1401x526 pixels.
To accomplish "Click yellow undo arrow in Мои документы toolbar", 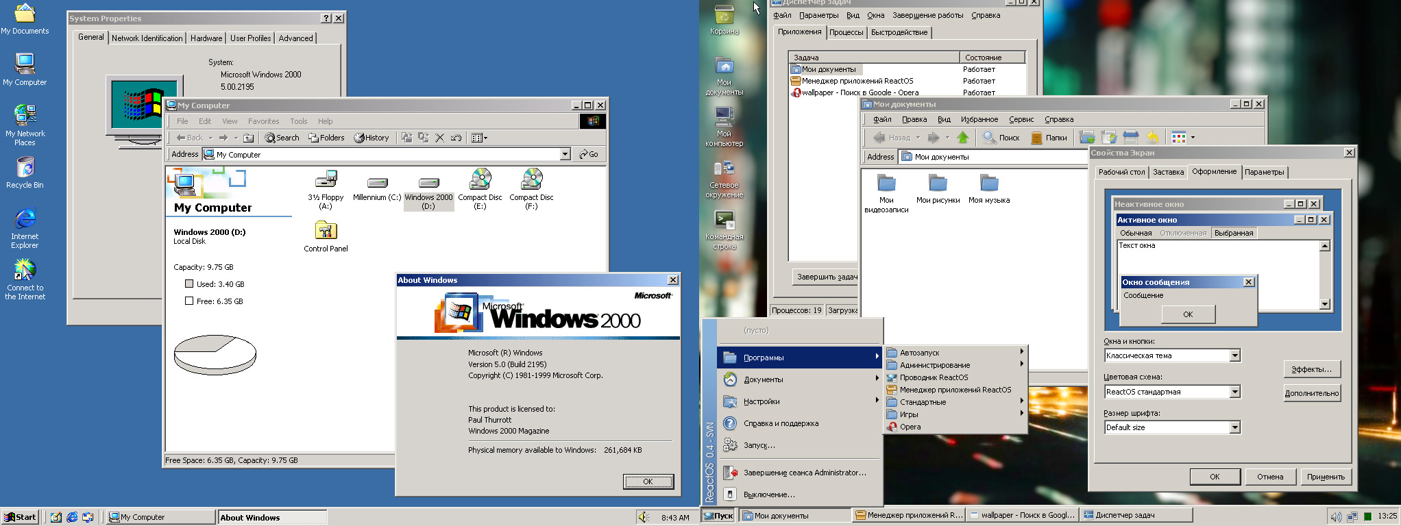I will click(1153, 138).
